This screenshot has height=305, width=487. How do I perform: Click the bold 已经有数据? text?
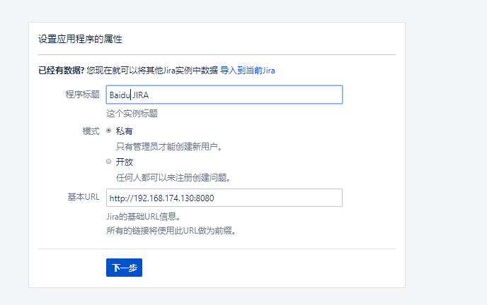coord(61,71)
